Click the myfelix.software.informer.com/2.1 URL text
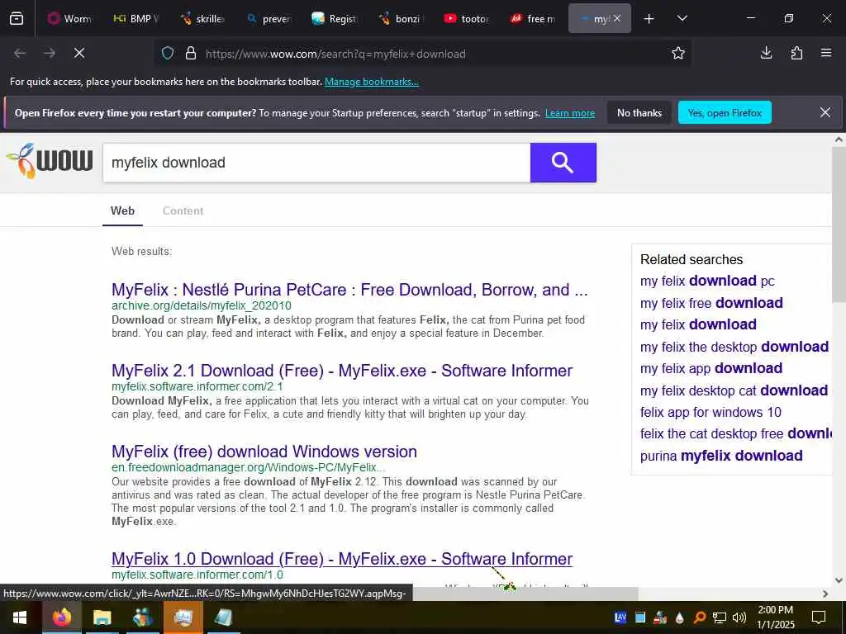This screenshot has width=846, height=634. (197, 386)
